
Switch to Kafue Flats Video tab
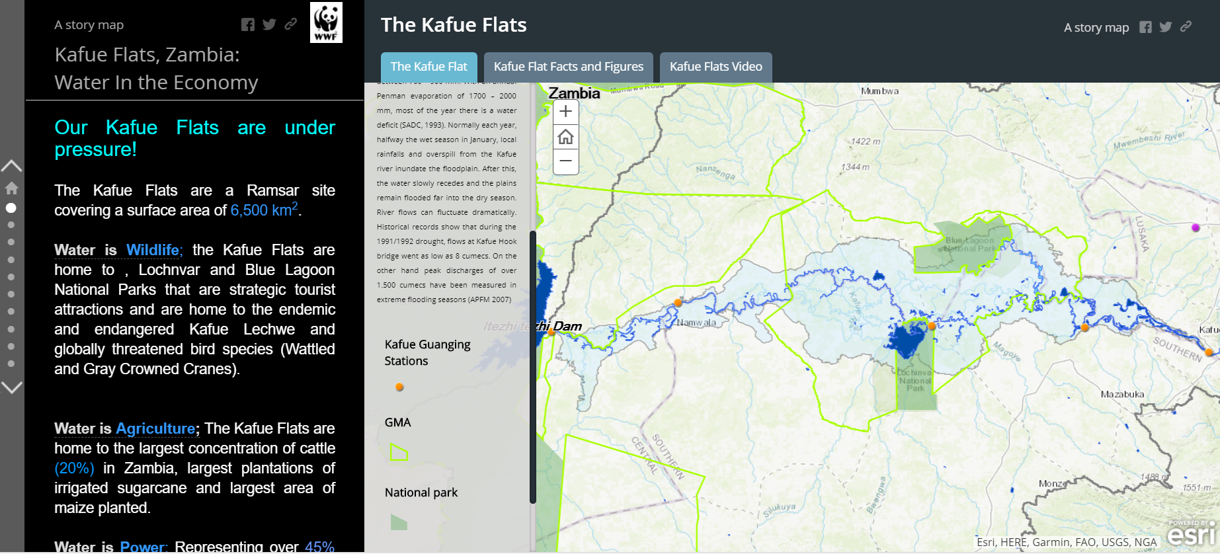715,67
